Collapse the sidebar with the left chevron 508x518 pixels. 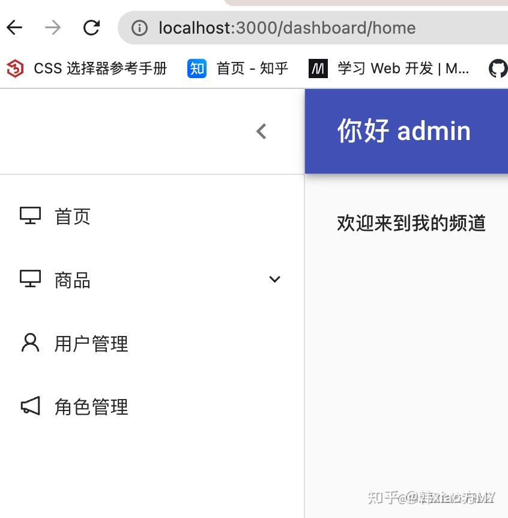pos(261,132)
